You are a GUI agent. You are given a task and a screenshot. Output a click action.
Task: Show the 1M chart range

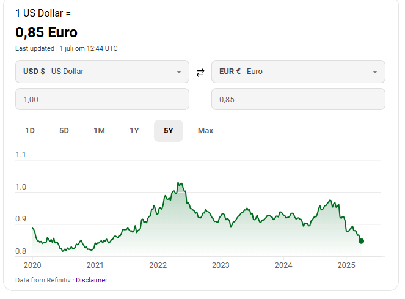99,130
